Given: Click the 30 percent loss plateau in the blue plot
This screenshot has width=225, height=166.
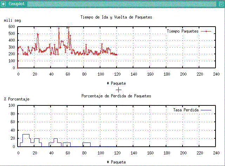Looking at the screenshot, I should point(26,134).
